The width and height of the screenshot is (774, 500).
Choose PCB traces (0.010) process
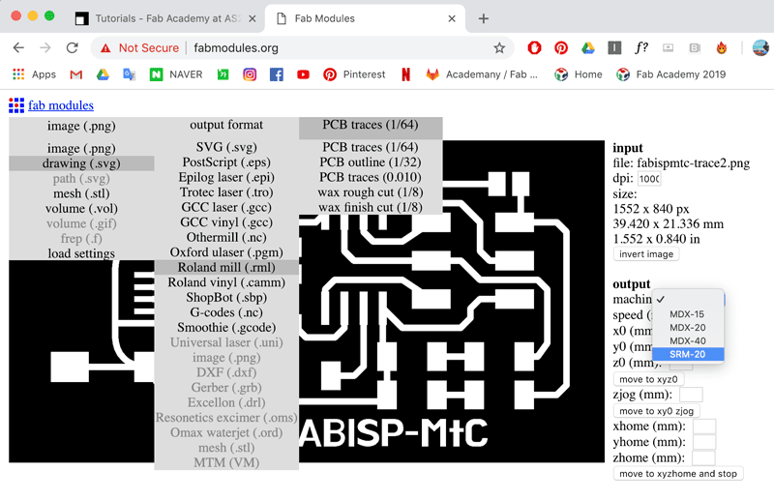[x=371, y=177]
